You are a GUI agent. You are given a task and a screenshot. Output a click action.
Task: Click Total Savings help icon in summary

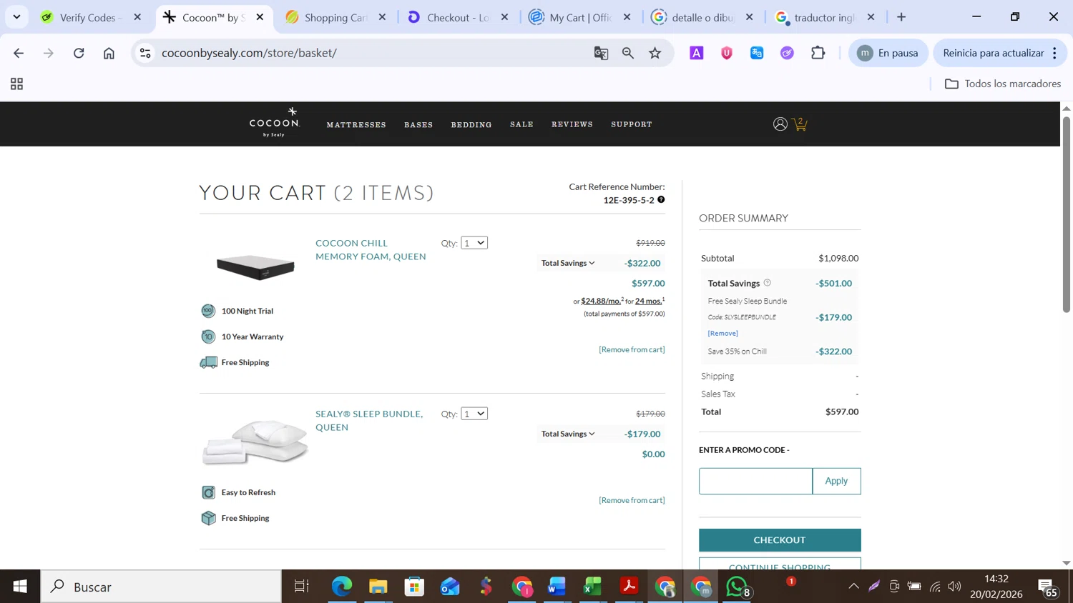pos(767,283)
